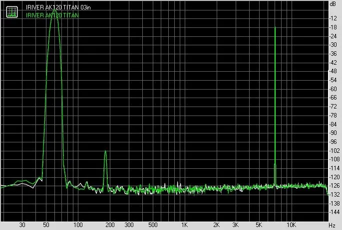Click the 500 Hz frequency label
342x230 pixels.
(x=153, y=225)
